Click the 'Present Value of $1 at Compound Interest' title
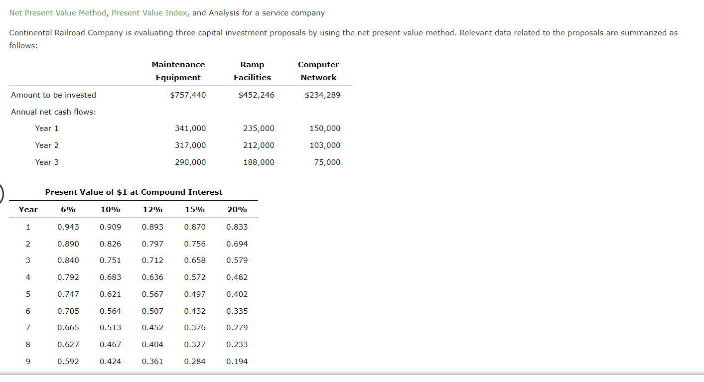 (134, 192)
